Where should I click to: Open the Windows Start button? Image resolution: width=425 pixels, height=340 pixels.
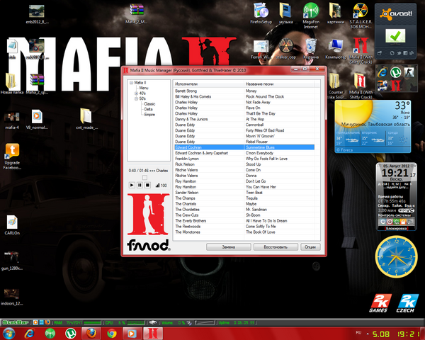coord(9,334)
